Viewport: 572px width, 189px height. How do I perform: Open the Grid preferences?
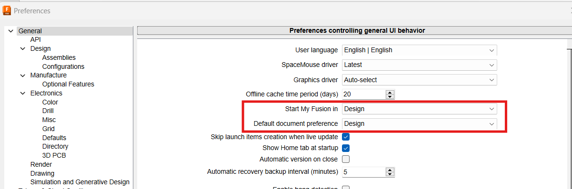tap(49, 129)
